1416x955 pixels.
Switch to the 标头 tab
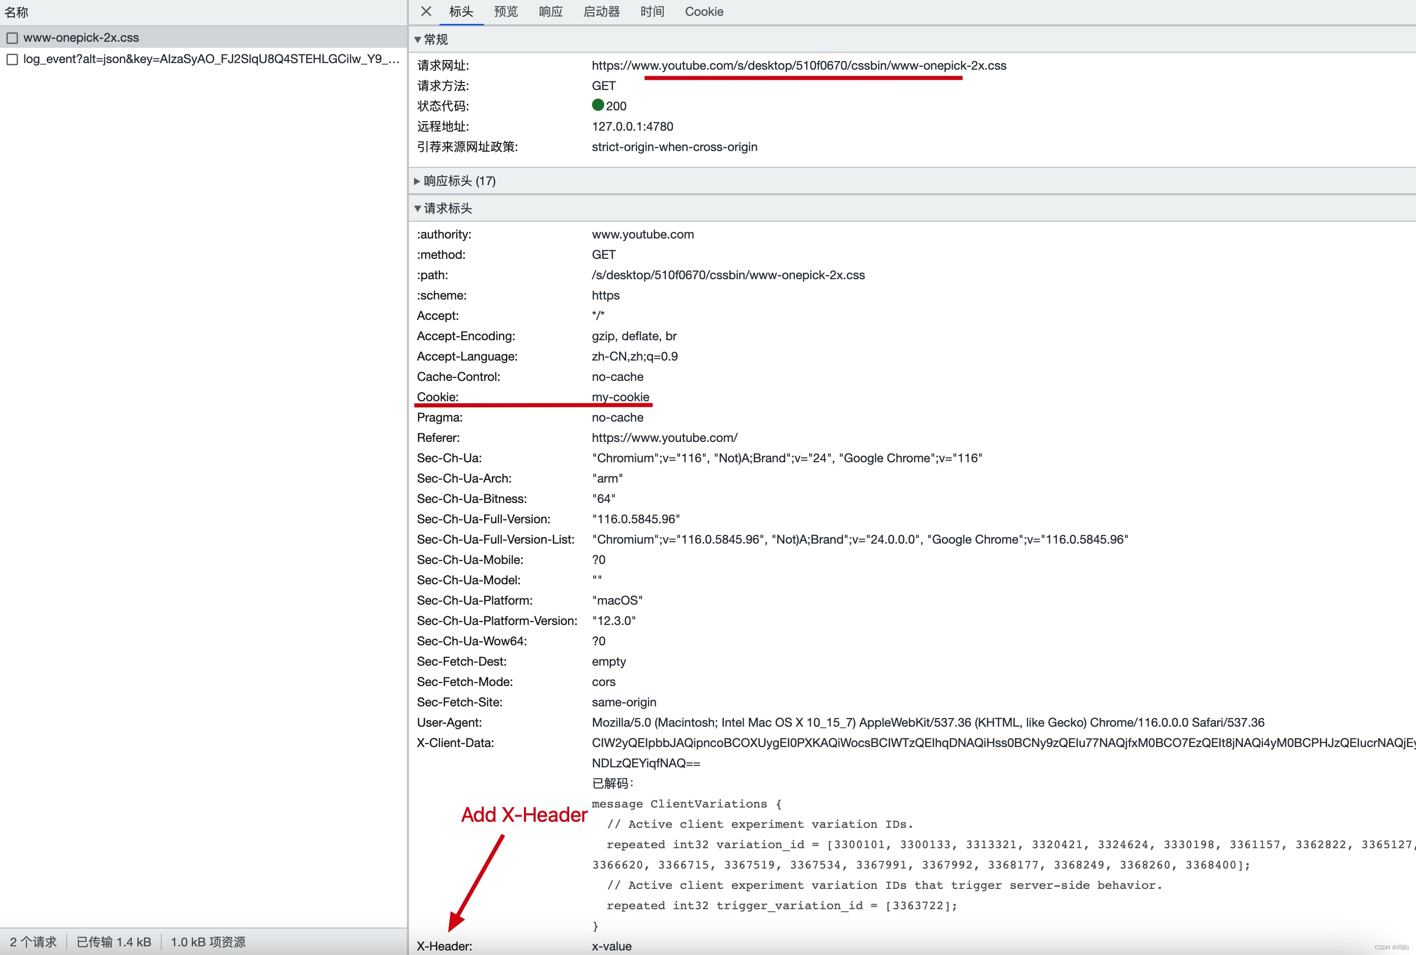(x=461, y=12)
